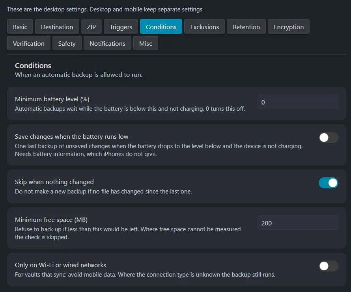The width and height of the screenshot is (351, 292).
Task: Switch to the Destination tab
Action: pyautogui.click(x=57, y=27)
